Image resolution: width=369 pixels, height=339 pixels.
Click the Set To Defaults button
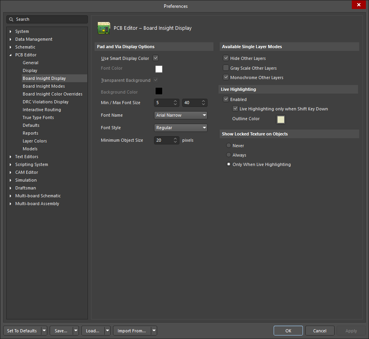(22, 330)
